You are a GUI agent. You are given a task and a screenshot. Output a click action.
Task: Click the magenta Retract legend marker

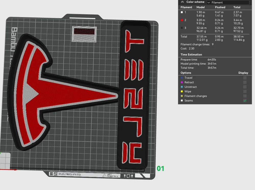pos(182,82)
